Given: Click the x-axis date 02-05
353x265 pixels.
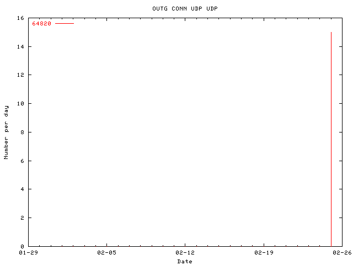Looking at the screenshot, I should coord(106,253).
